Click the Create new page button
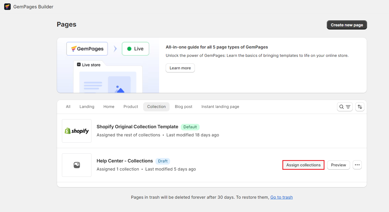This screenshot has height=212, width=389. point(347,25)
